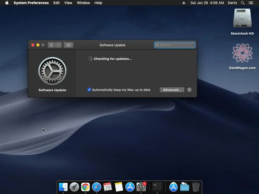Open Spotlight search magnifier in menu bar

click(243, 3)
